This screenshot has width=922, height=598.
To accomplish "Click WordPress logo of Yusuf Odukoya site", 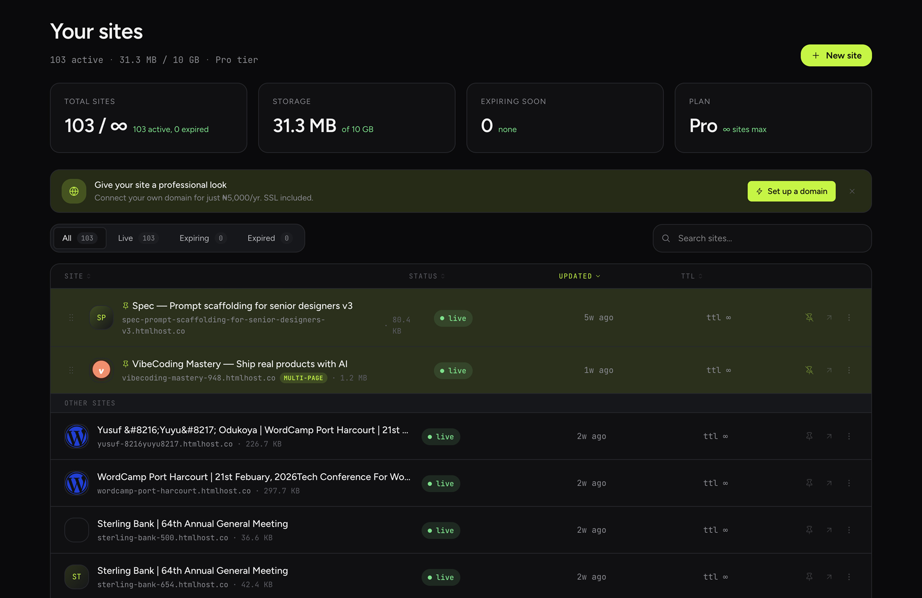I will click(77, 436).
